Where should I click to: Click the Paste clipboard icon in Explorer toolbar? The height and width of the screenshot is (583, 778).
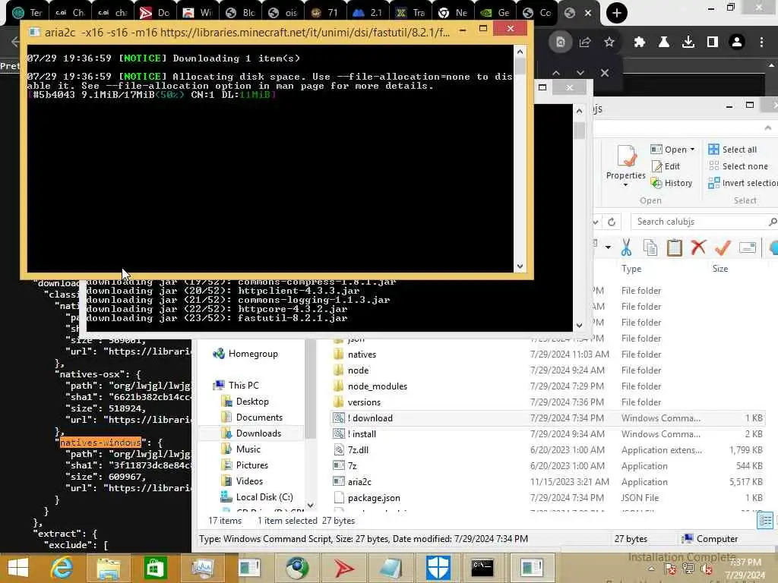(x=675, y=247)
